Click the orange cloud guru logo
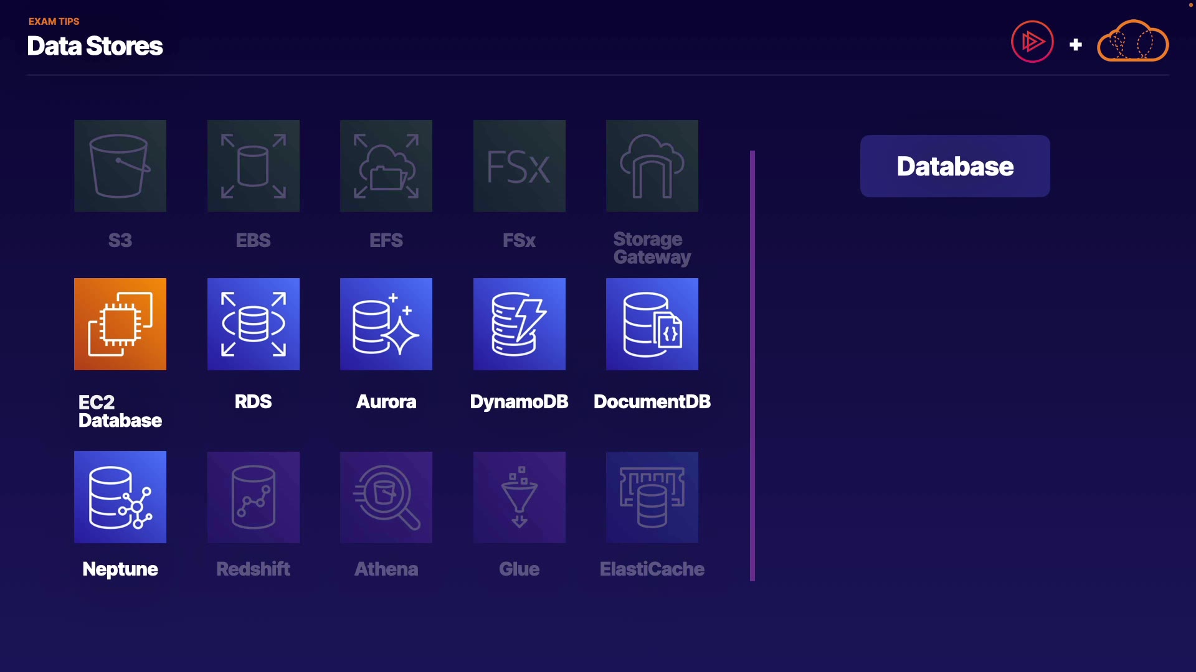Screen dimensions: 1196x672 [1132, 42]
